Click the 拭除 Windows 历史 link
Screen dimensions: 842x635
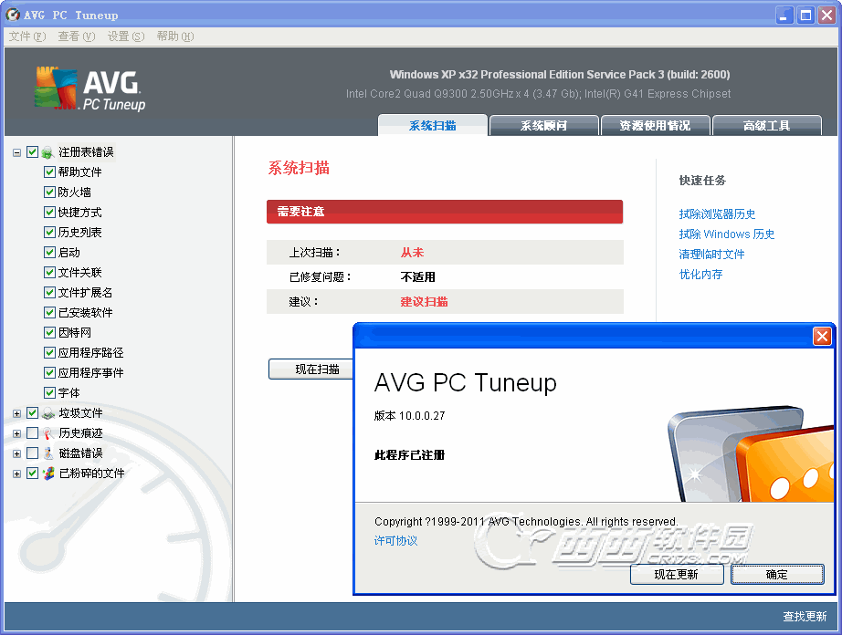727,234
